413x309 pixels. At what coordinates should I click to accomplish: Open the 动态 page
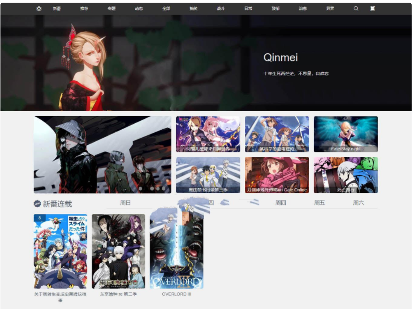click(x=138, y=9)
